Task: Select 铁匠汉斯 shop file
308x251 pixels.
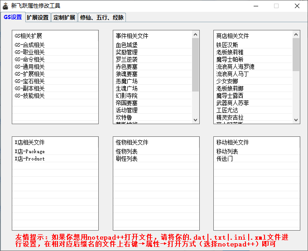Action: coord(227,45)
